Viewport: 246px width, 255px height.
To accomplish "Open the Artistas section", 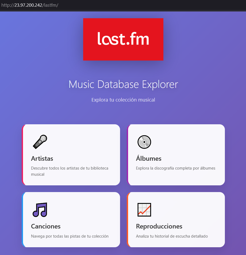I will [x=71, y=155].
